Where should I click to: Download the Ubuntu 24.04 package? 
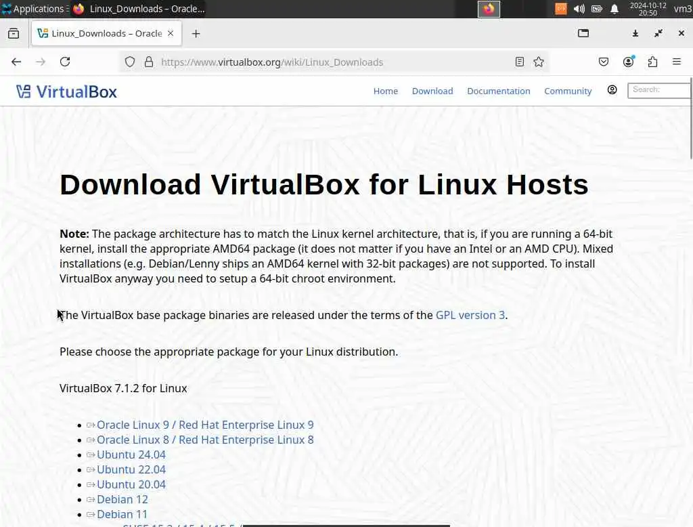tap(131, 455)
